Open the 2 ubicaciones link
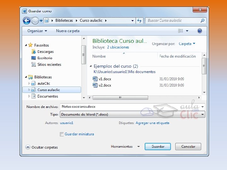Screen dimensions: 227x170 [x=118, y=47]
